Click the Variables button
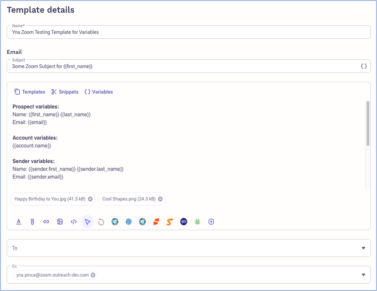377x291 pixels. point(98,92)
